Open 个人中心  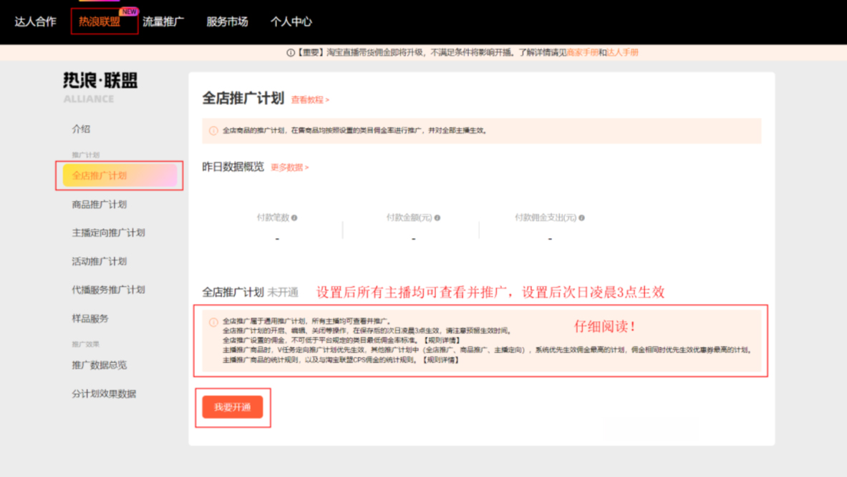[x=291, y=21]
